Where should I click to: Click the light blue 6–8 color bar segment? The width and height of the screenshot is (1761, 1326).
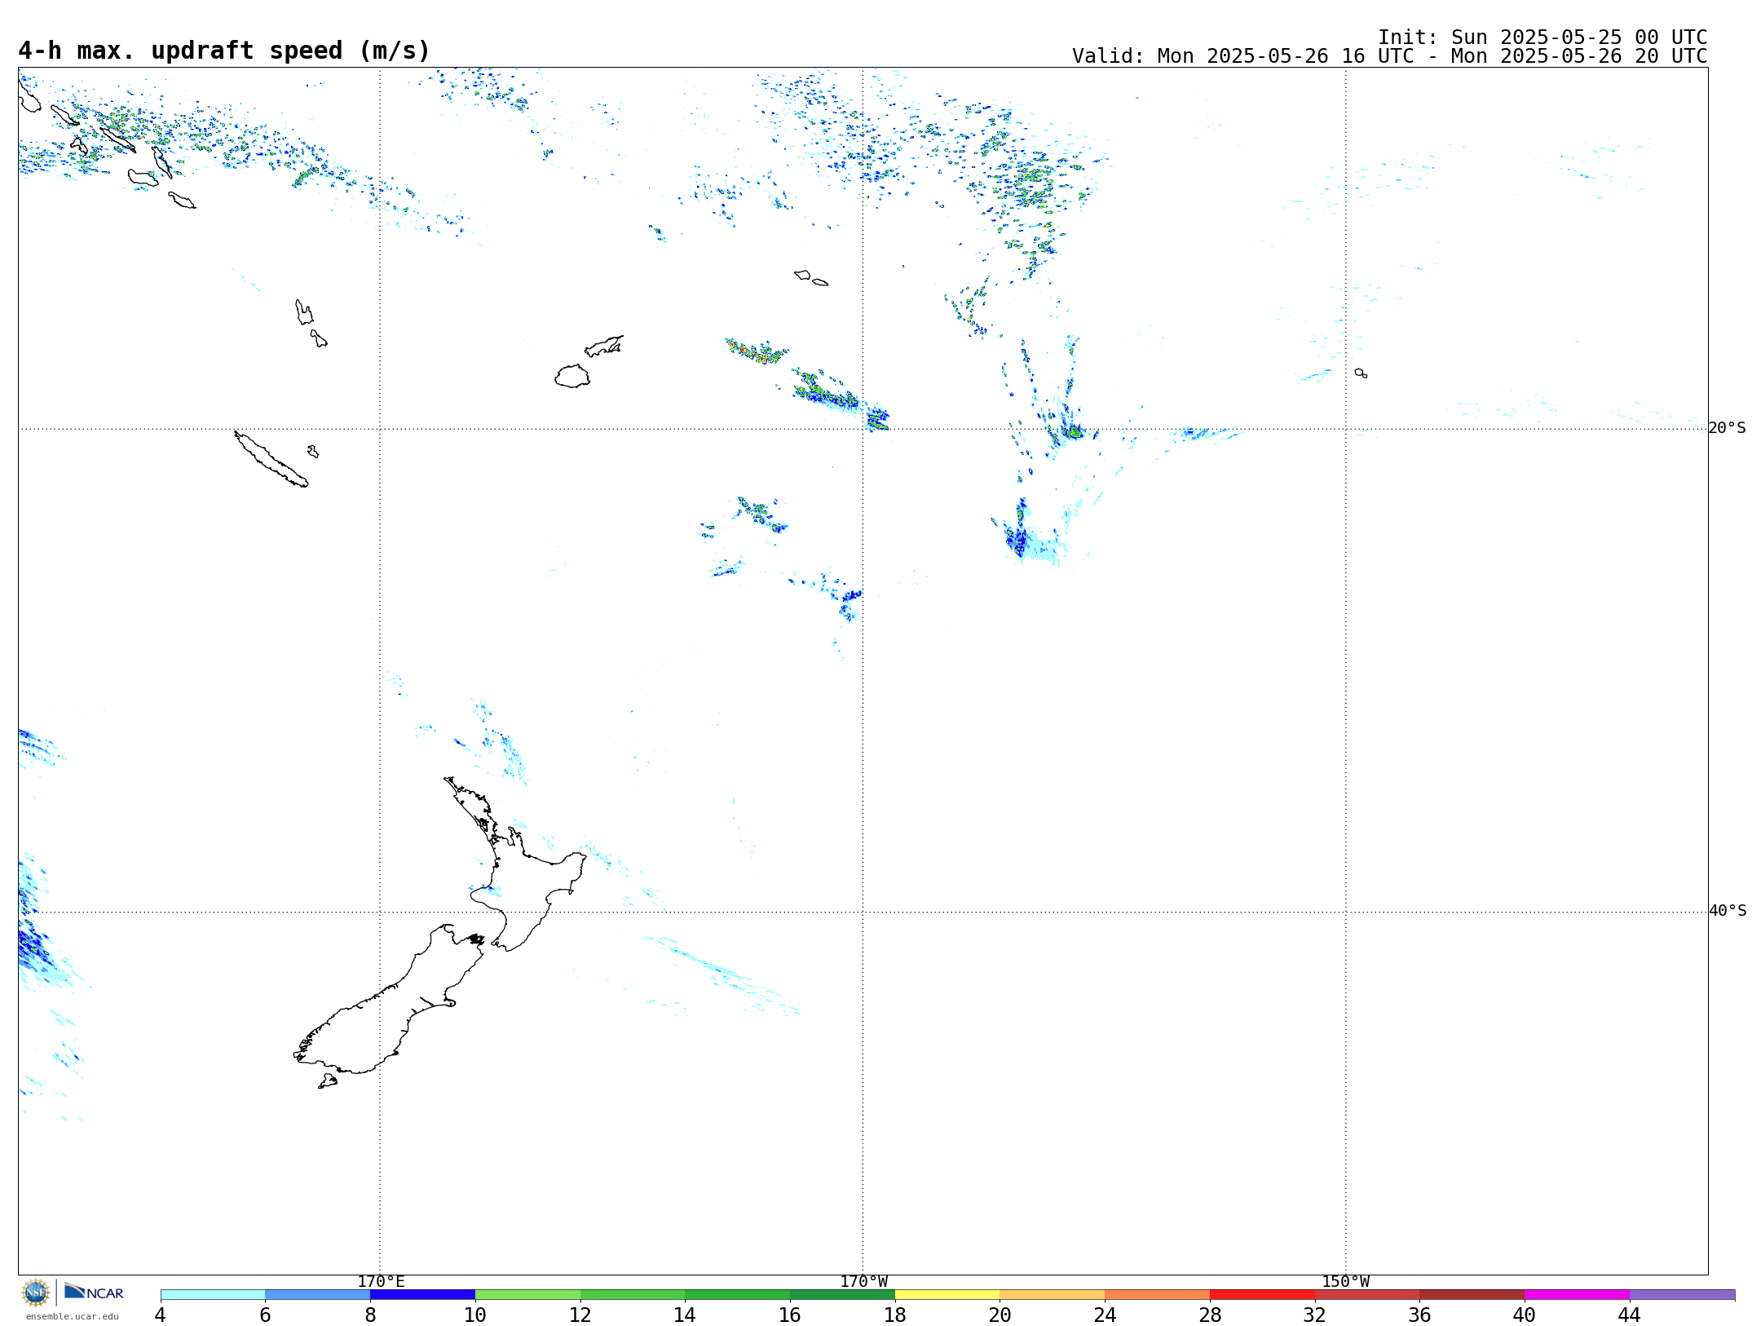[317, 1295]
